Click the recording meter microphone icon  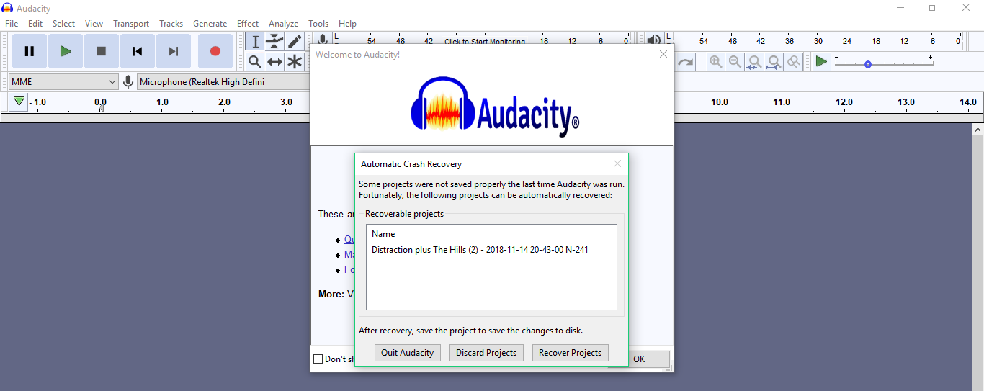click(323, 40)
